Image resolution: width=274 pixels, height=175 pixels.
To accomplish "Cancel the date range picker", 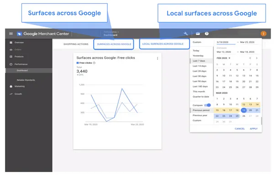I will (240, 129).
